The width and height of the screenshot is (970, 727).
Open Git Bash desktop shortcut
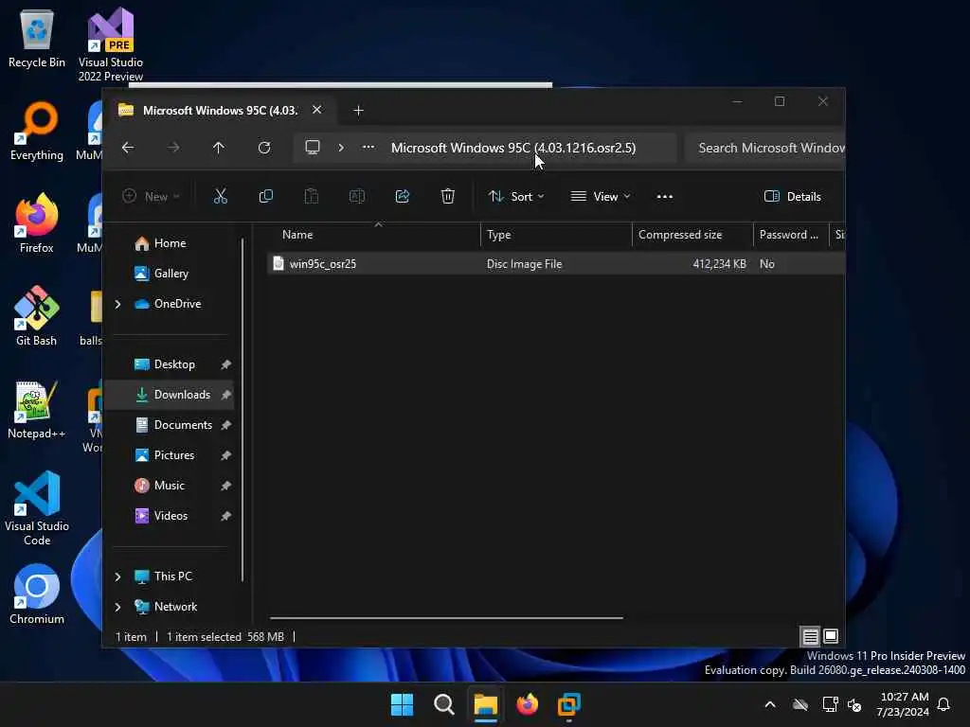[37, 316]
